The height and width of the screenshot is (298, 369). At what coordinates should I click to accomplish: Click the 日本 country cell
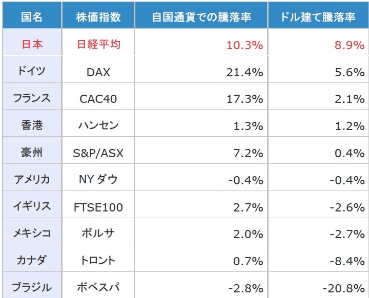(x=32, y=45)
